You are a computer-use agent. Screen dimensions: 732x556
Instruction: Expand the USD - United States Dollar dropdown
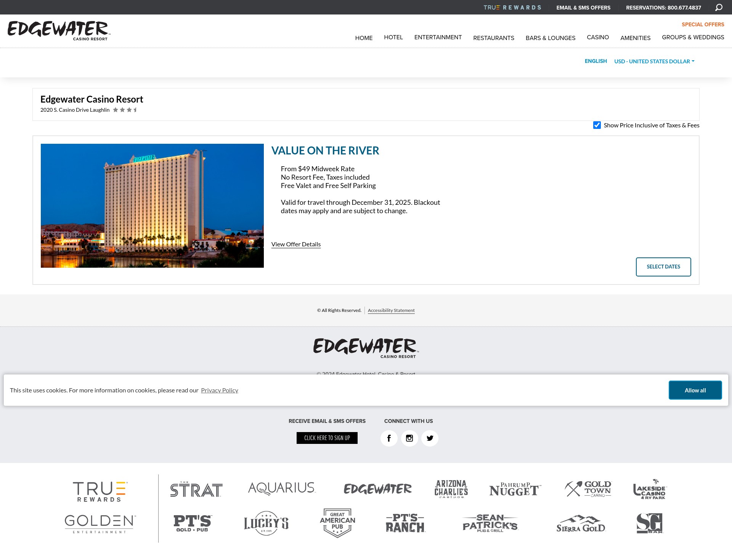pyautogui.click(x=654, y=61)
